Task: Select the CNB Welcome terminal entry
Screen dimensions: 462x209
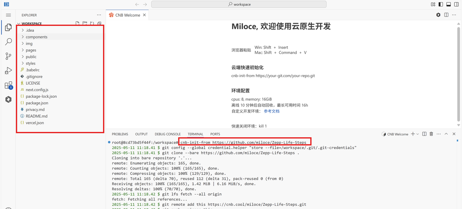Action: (x=395, y=134)
